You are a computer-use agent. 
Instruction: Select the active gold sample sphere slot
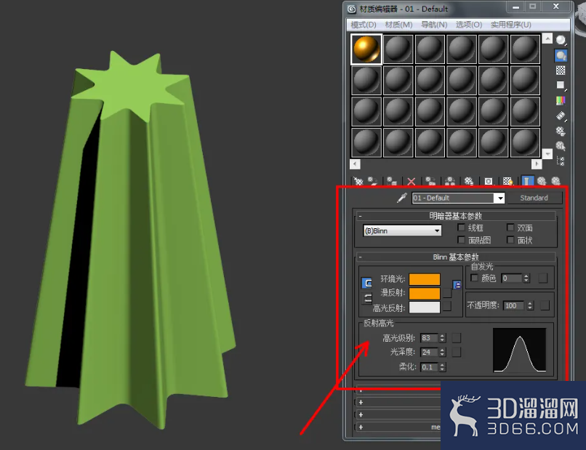coord(366,49)
